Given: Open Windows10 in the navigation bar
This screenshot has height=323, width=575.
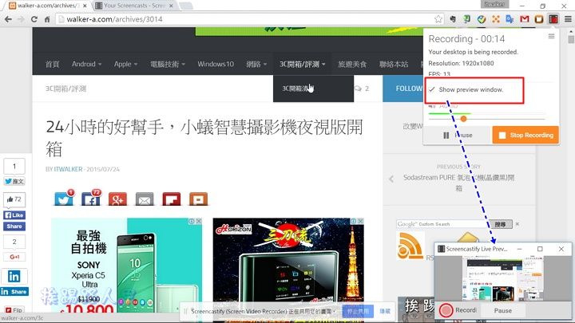Looking at the screenshot, I should (216, 64).
